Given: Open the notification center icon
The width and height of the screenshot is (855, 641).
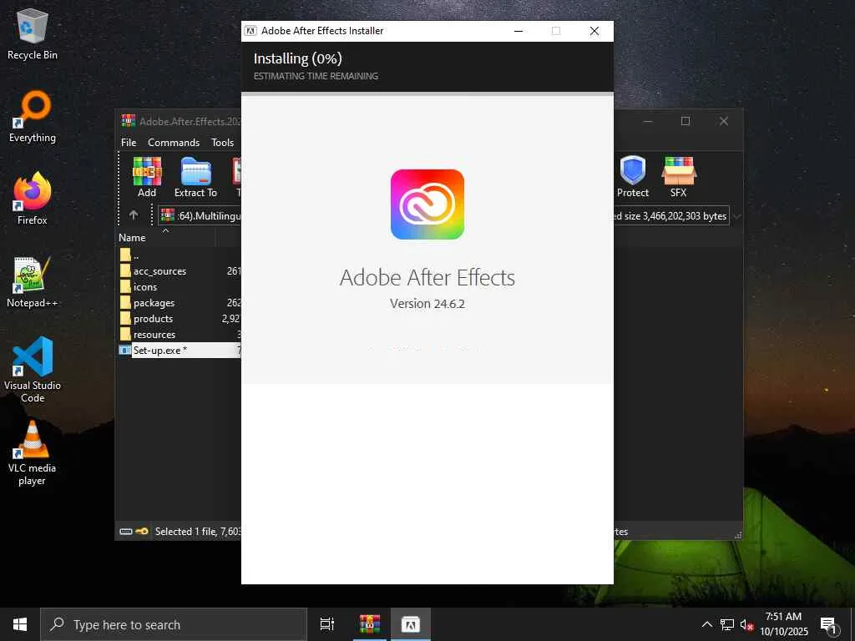Looking at the screenshot, I should point(828,625).
